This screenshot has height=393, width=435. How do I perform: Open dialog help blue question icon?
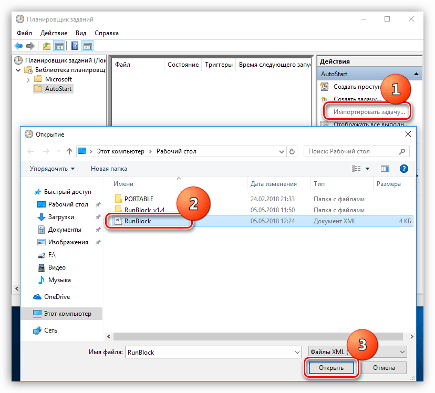pyautogui.click(x=403, y=168)
